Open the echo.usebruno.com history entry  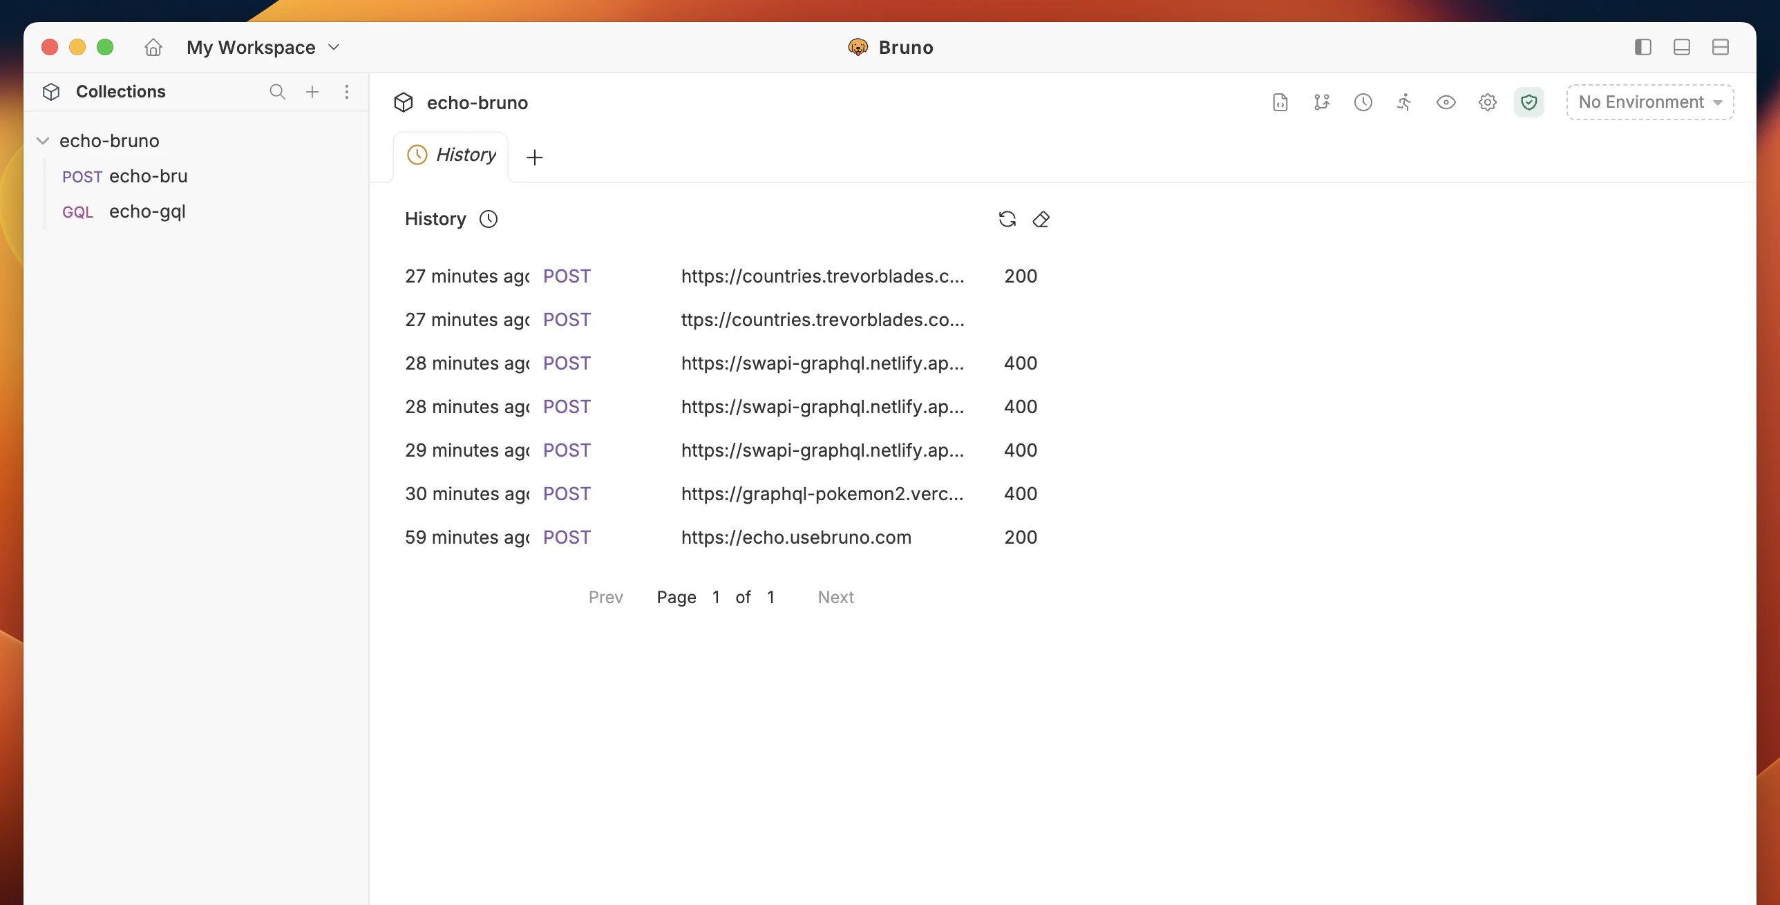tap(795, 537)
